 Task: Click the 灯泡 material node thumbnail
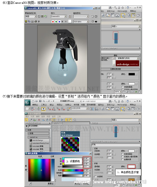click(70, 144)
